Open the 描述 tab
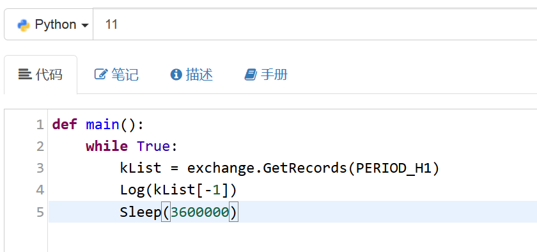The image size is (537, 252). 192,74
